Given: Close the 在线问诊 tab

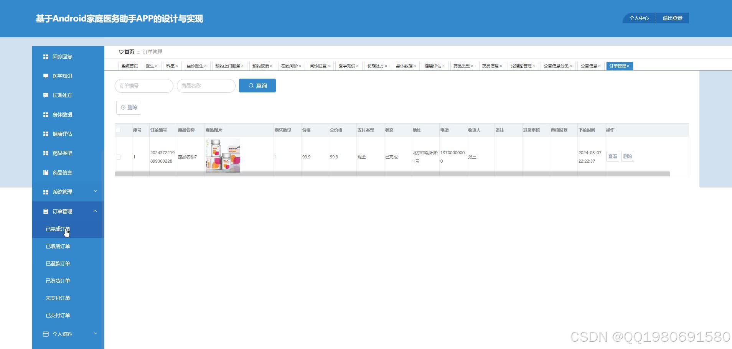Looking at the screenshot, I should coord(300,66).
